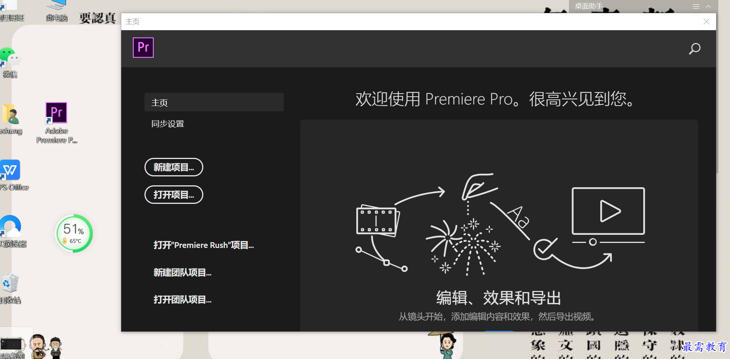Click the 桌面助手 title label
This screenshot has height=359, width=730.
click(x=589, y=6)
